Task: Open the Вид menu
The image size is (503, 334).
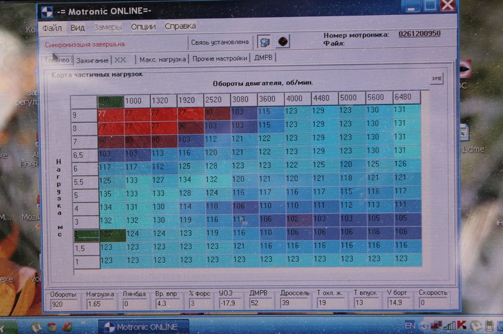Action: click(78, 28)
